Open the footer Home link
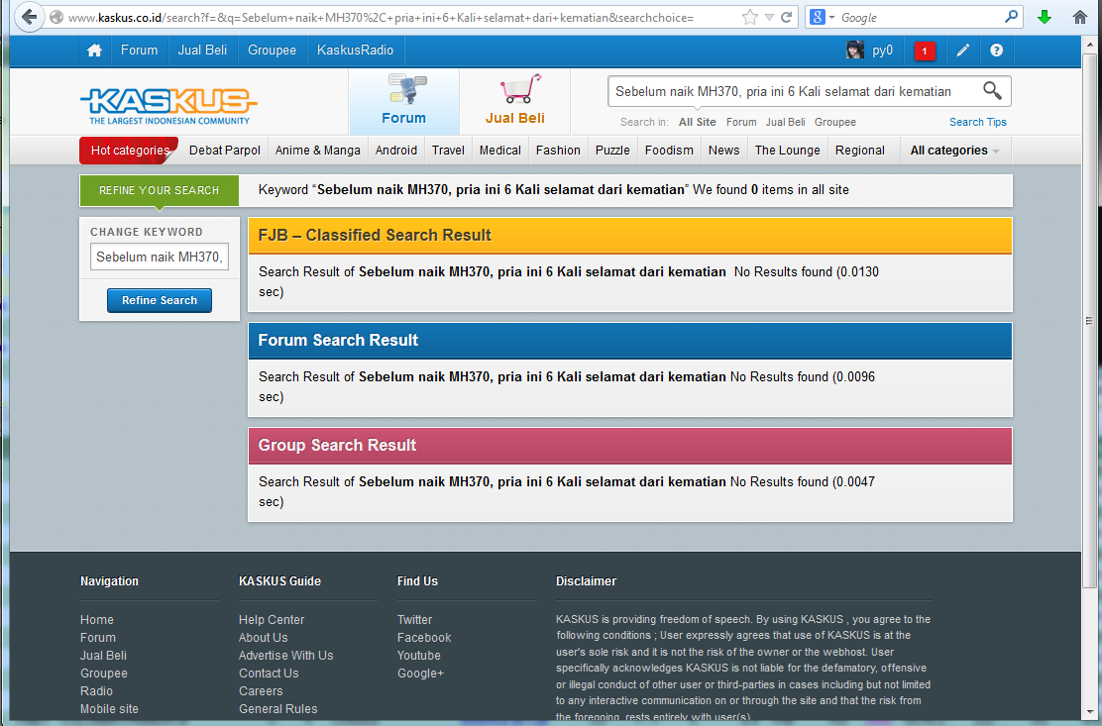The height and width of the screenshot is (726, 1102). coord(97,620)
